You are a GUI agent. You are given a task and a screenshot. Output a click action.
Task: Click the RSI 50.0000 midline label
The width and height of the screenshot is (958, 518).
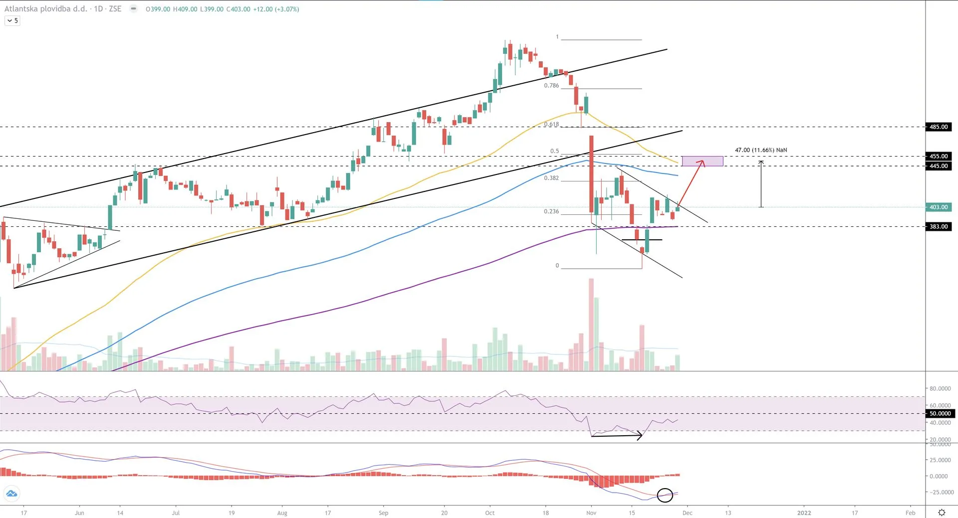coord(940,414)
